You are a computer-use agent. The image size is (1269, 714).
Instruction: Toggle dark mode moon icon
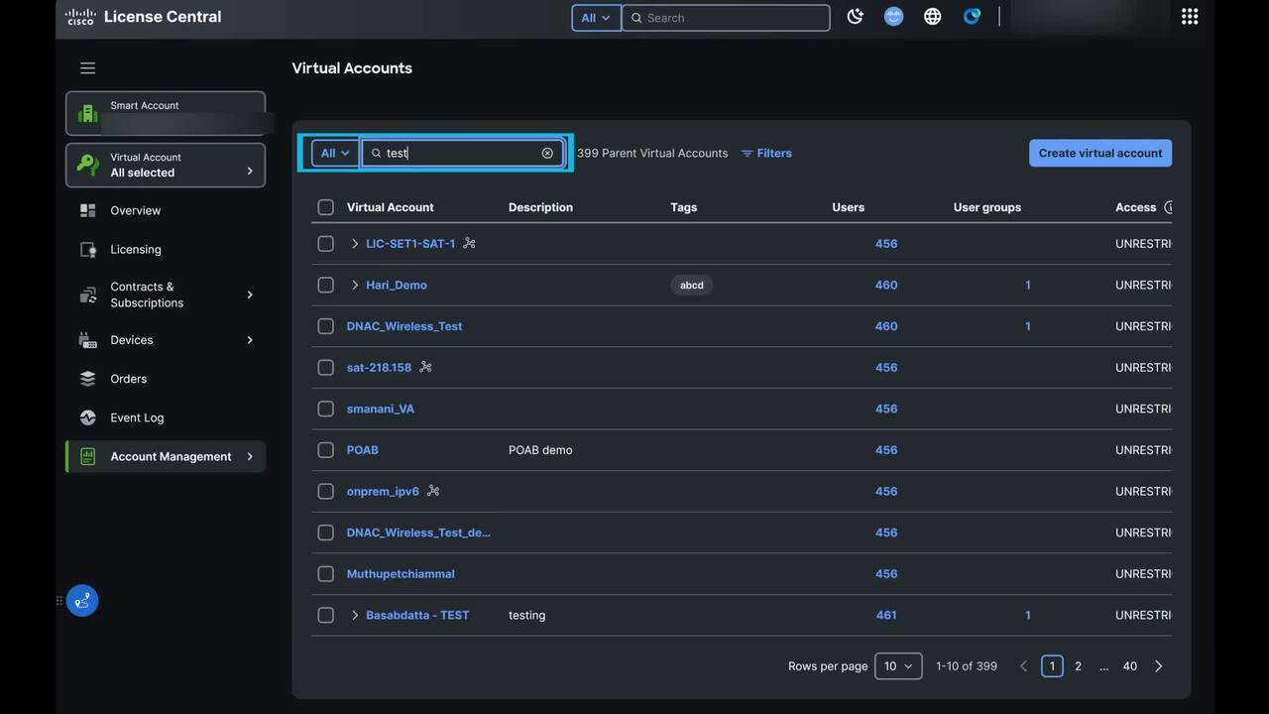click(x=855, y=17)
